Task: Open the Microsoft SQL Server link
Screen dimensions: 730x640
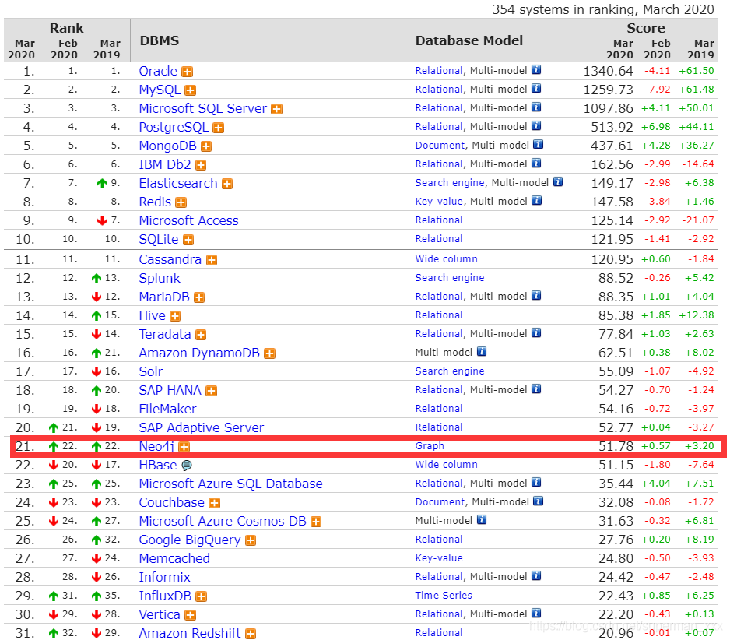Action: (x=202, y=108)
